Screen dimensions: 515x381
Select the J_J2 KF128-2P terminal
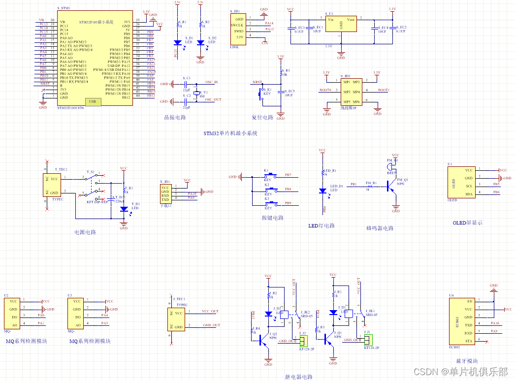pos(304,341)
